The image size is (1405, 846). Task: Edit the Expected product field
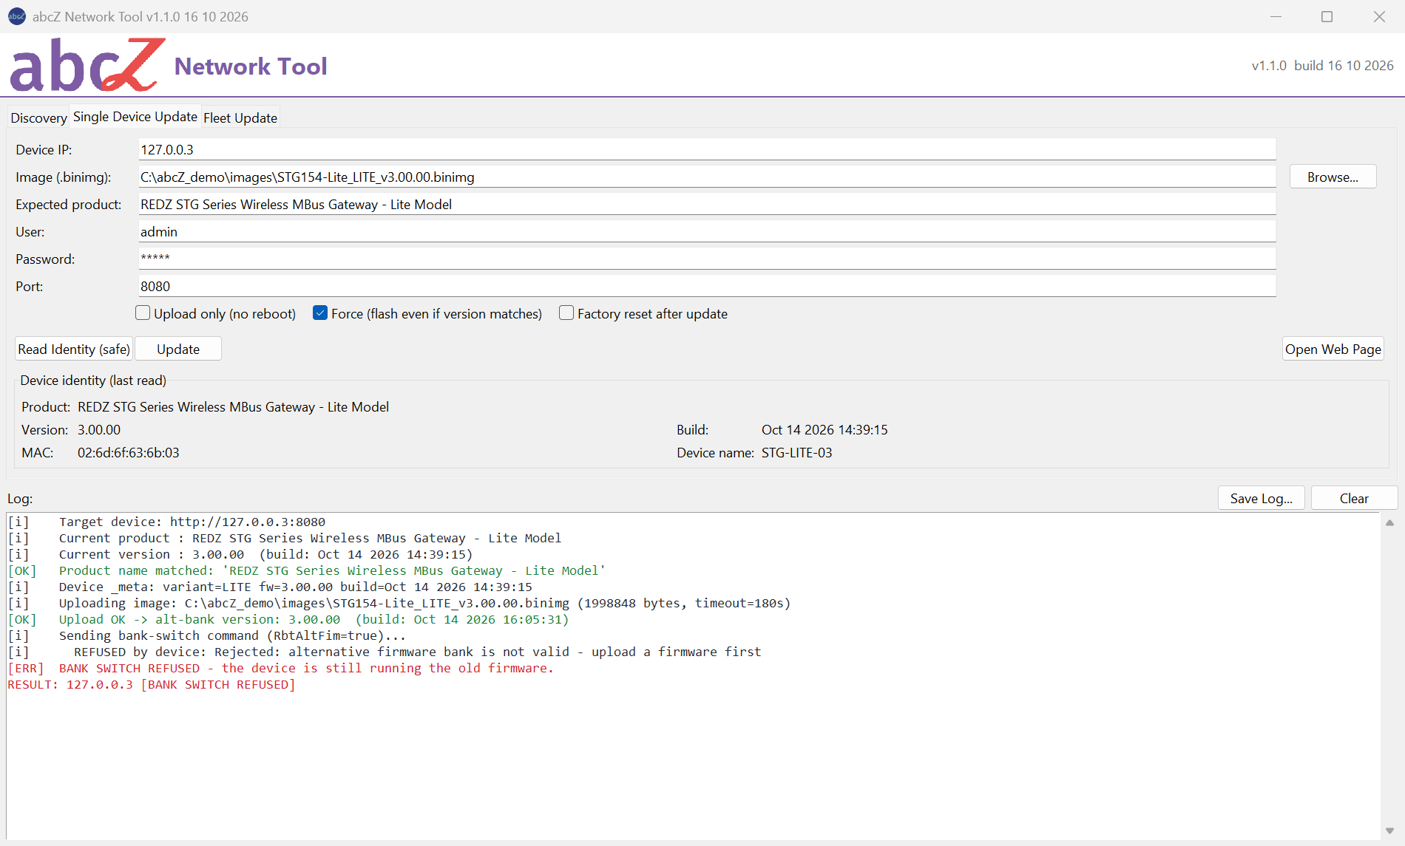(x=707, y=204)
